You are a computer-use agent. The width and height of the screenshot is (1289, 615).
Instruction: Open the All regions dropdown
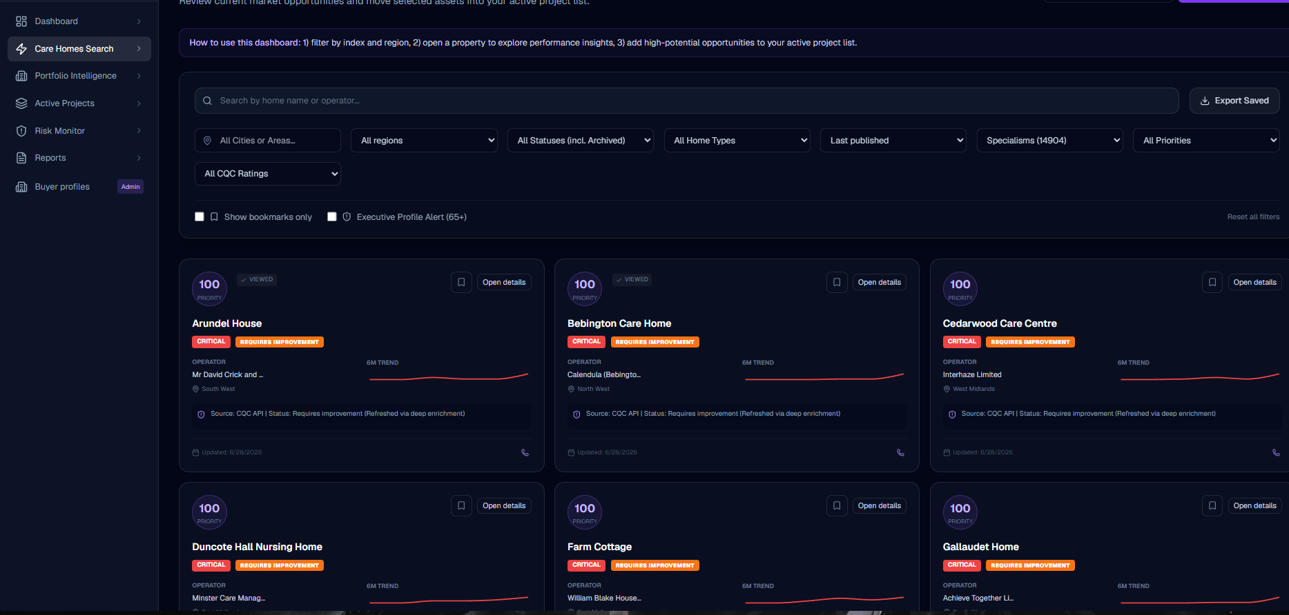[x=424, y=141]
